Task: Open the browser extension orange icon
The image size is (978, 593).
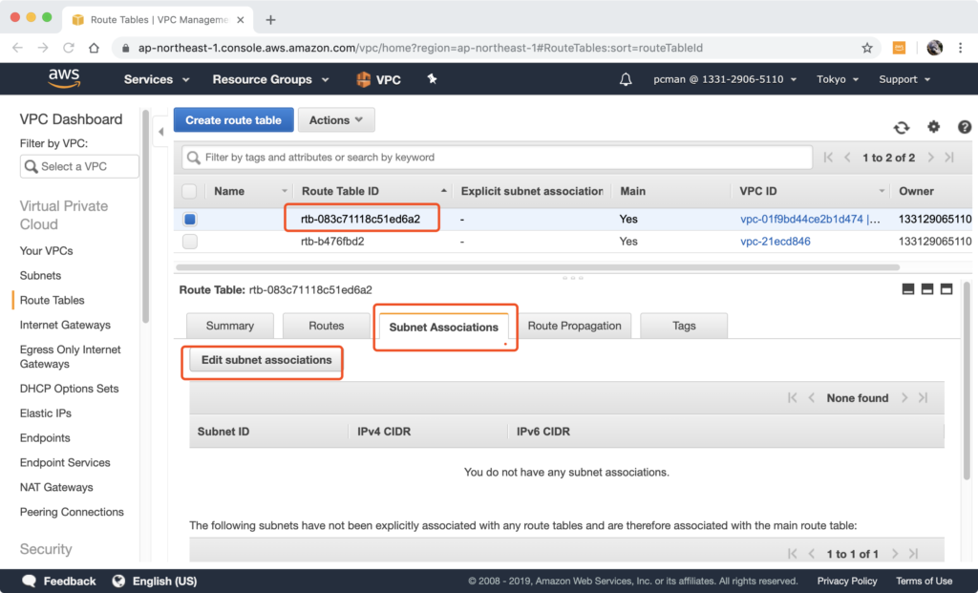Action: (x=899, y=48)
